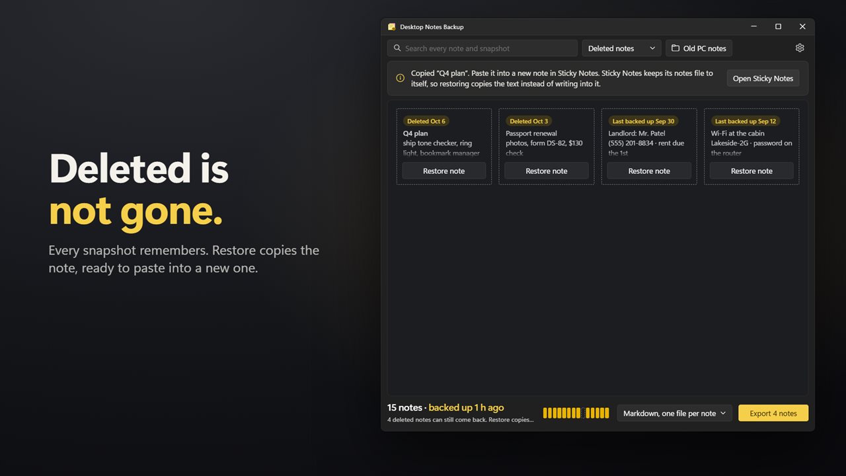Restore the Q4 plan note
This screenshot has width=846, height=476.
(444, 171)
